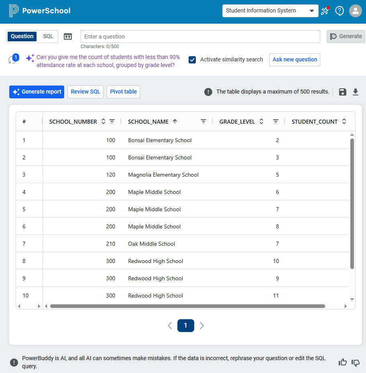
Task: Uncheck Activate similarity search checkbox
Action: (192, 59)
